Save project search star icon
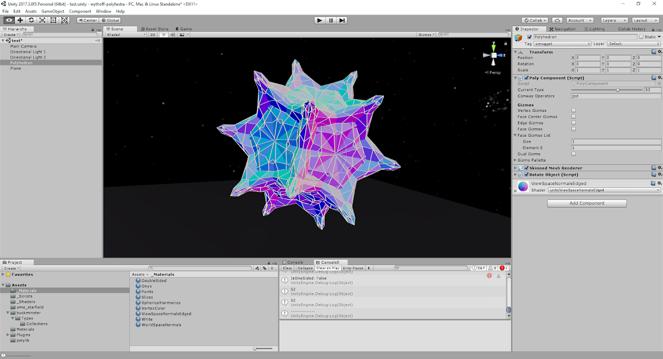Image resolution: width=663 pixels, height=359 pixels. pos(272,268)
